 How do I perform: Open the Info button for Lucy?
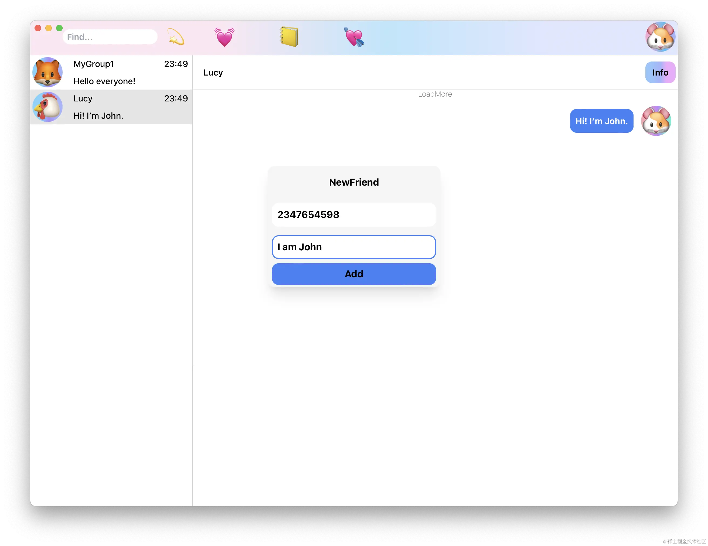click(x=660, y=72)
